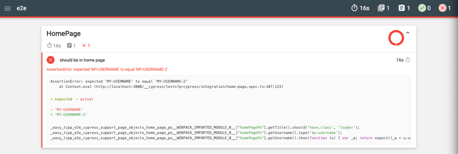The width and height of the screenshot is (458, 154).
Task: Click the stopwatch icon showing 16s in header
Action: click(x=354, y=8)
